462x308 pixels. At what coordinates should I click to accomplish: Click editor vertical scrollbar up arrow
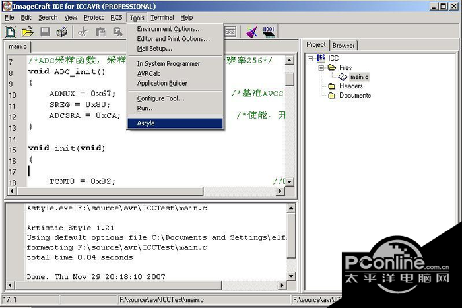pyautogui.click(x=290, y=60)
